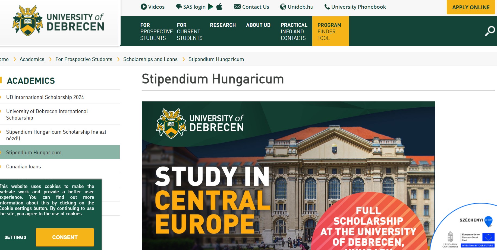The image size is (497, 250).
Task: Visit Unideb.hu link
Action: pyautogui.click(x=300, y=7)
